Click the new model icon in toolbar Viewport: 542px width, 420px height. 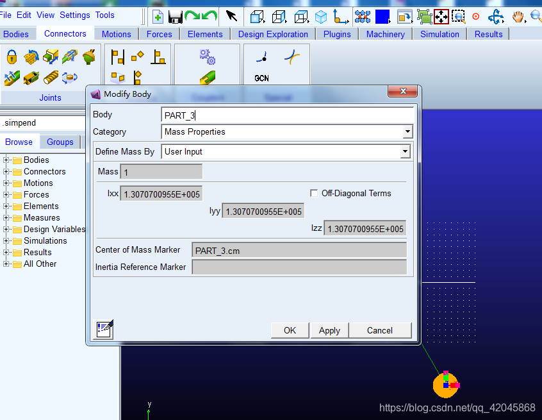[x=158, y=16]
